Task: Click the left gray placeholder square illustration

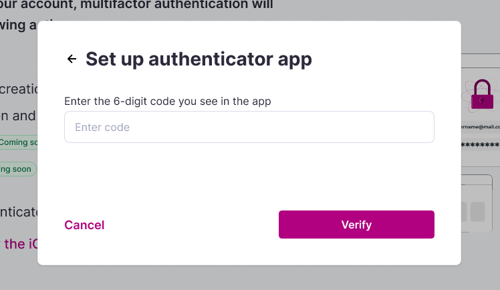Action: coord(464,212)
